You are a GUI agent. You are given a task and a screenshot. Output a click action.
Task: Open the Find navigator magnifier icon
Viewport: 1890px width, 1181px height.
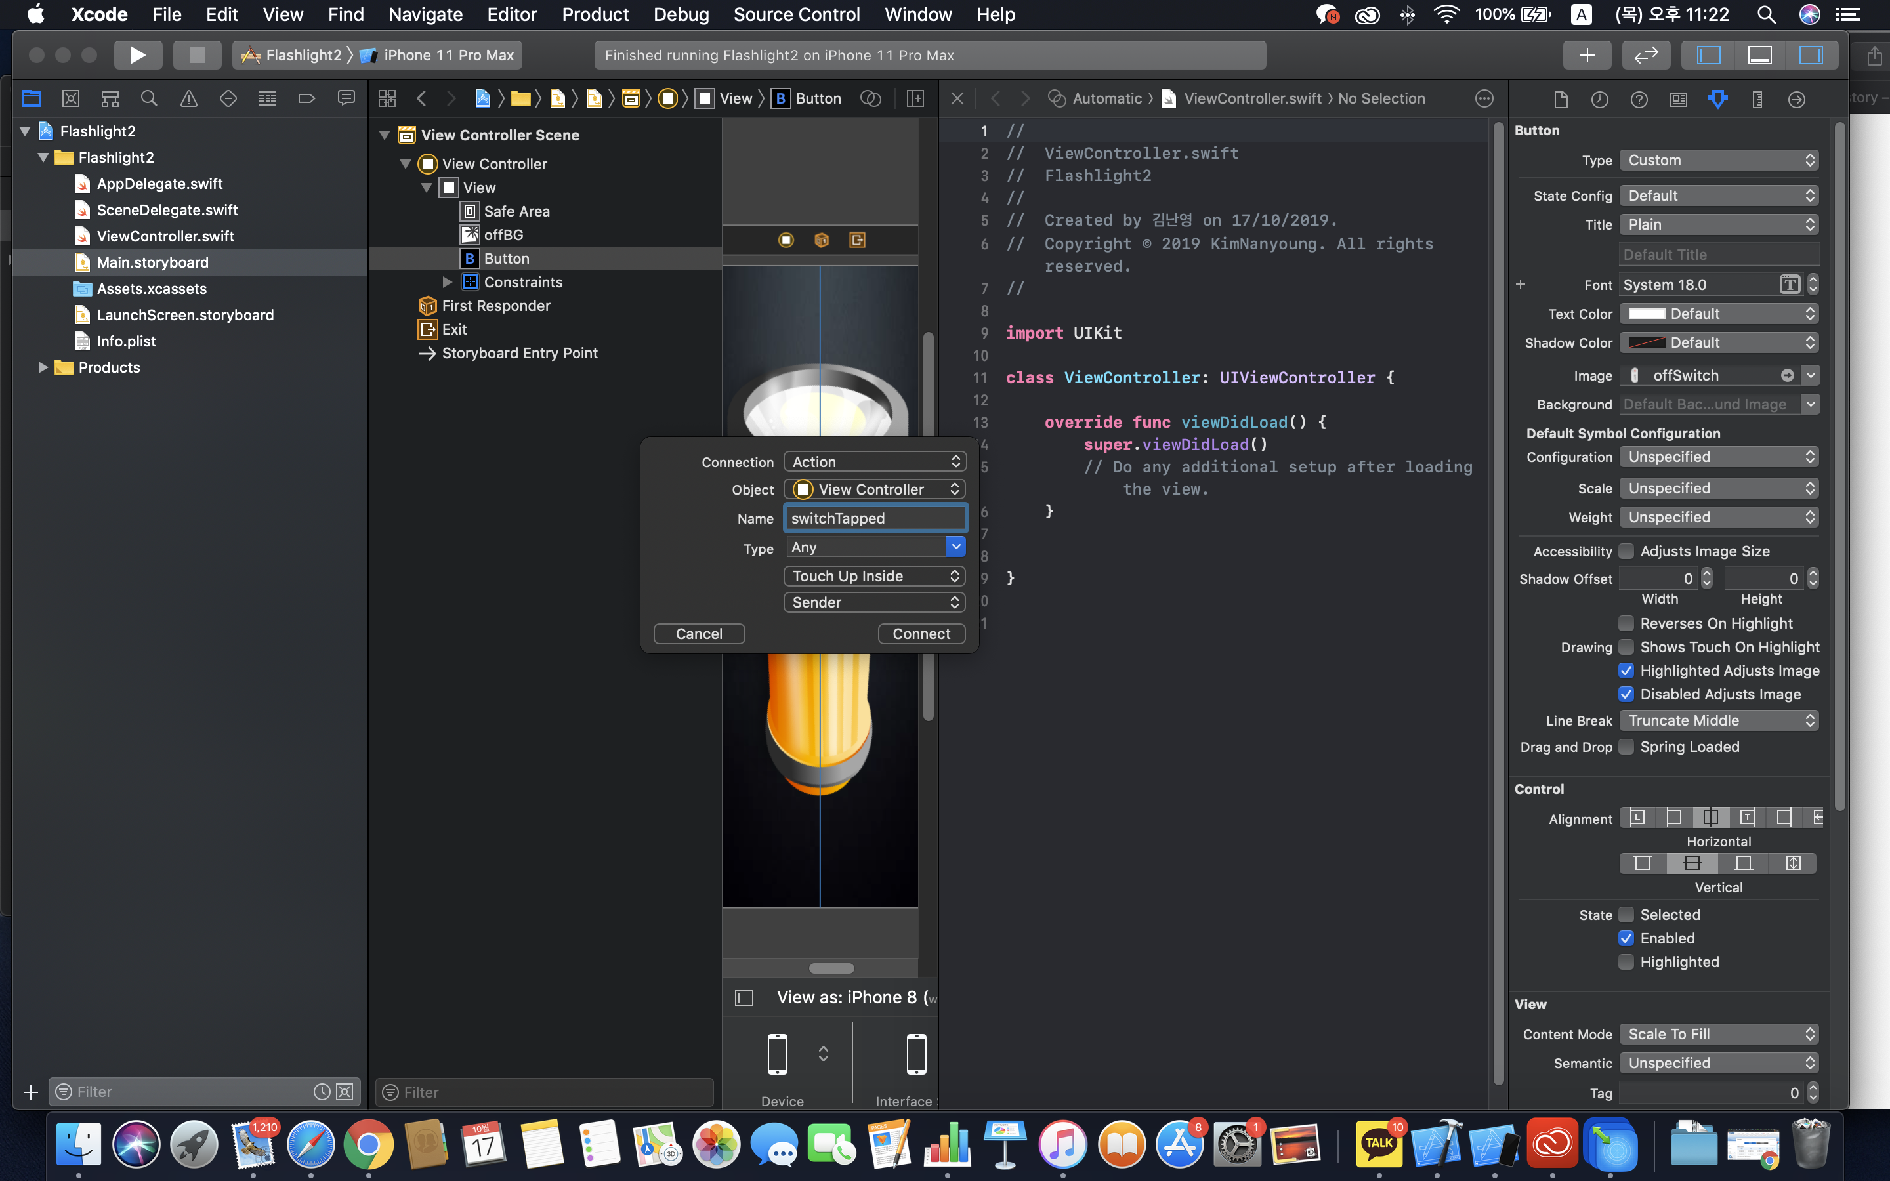point(148,98)
